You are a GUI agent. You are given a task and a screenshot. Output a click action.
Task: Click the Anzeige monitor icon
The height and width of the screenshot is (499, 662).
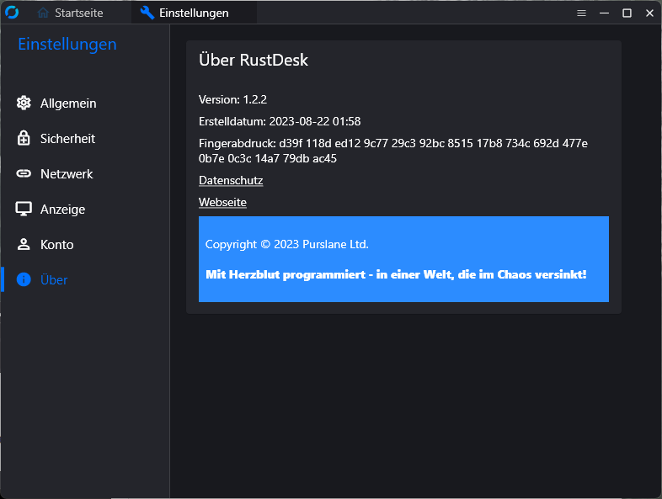[x=24, y=209]
